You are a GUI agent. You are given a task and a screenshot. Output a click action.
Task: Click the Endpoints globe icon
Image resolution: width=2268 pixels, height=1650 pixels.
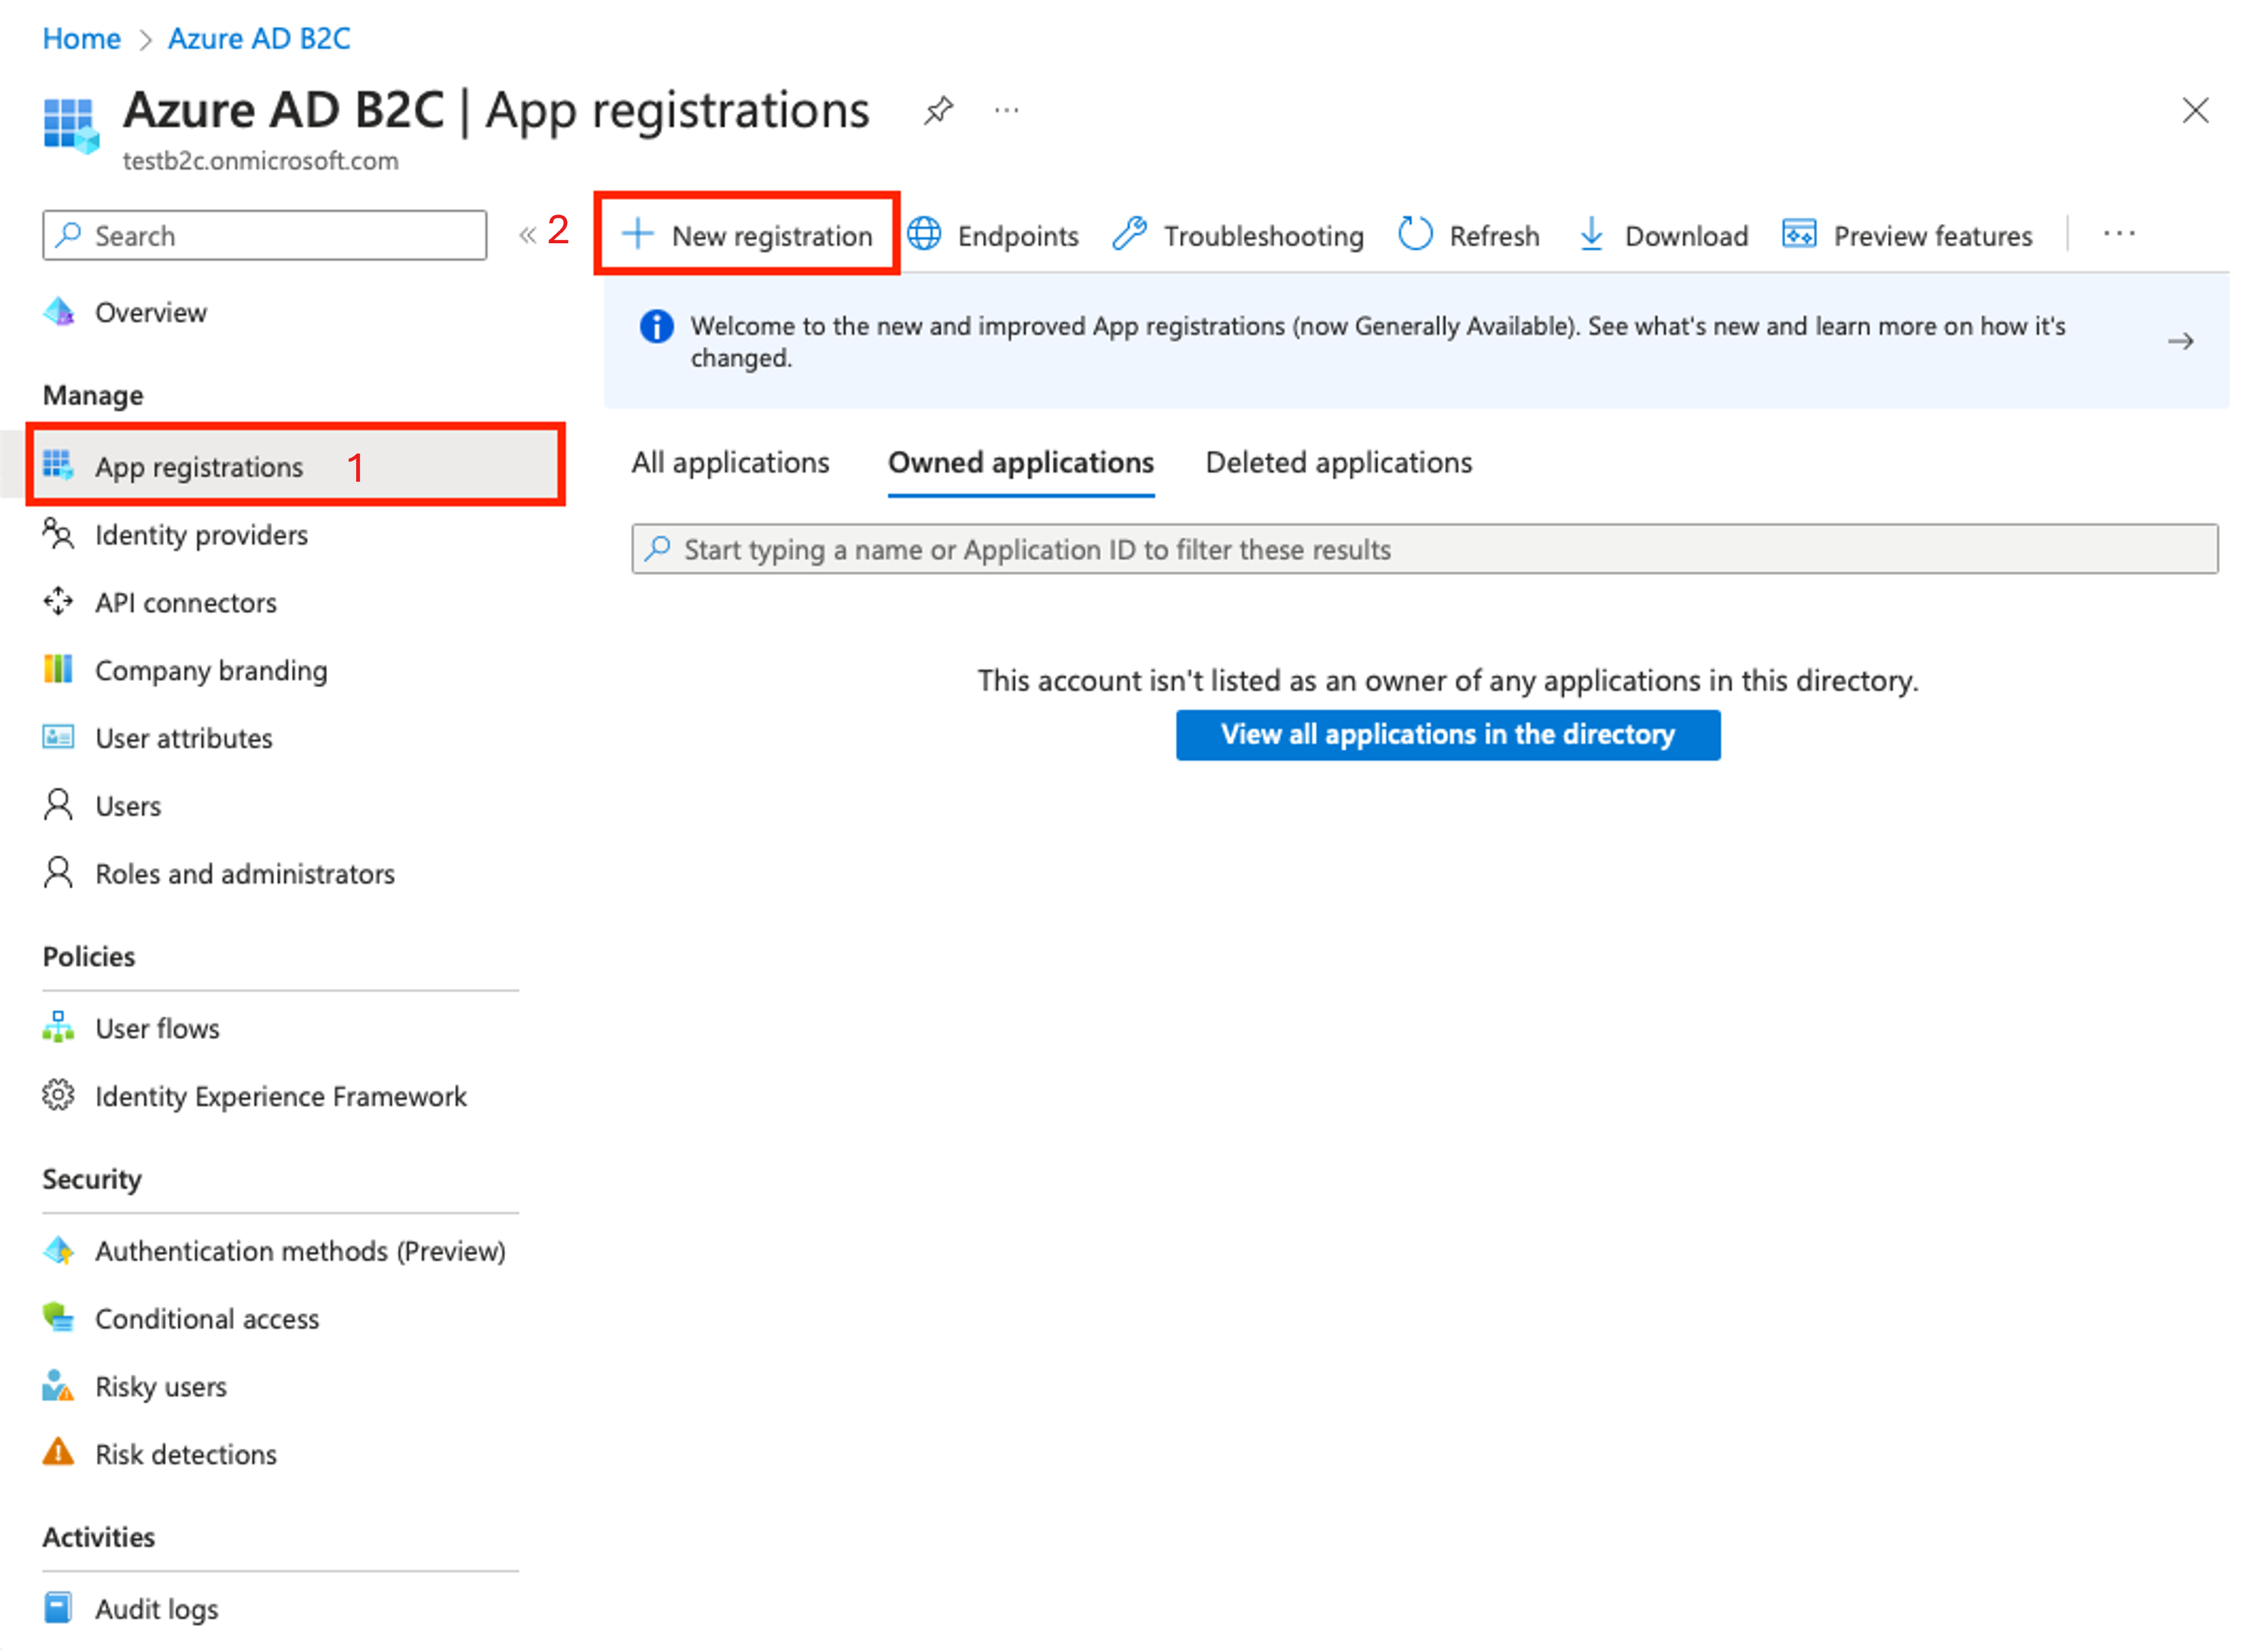(924, 235)
